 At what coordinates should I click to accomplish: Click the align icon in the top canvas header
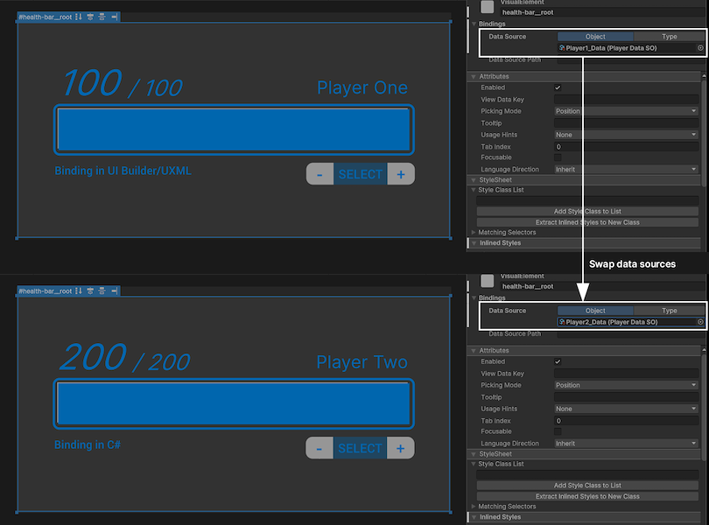[x=90, y=17]
